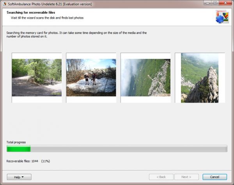Select the sideways cloudy cliff photo thumbnail

(145, 78)
